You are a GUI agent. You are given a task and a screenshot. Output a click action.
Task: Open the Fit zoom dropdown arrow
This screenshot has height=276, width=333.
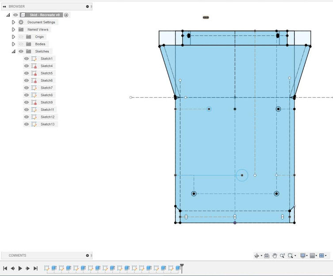[295, 256]
